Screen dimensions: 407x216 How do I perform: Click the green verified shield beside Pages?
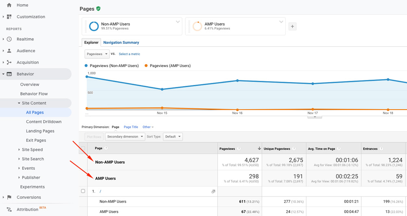(x=98, y=9)
